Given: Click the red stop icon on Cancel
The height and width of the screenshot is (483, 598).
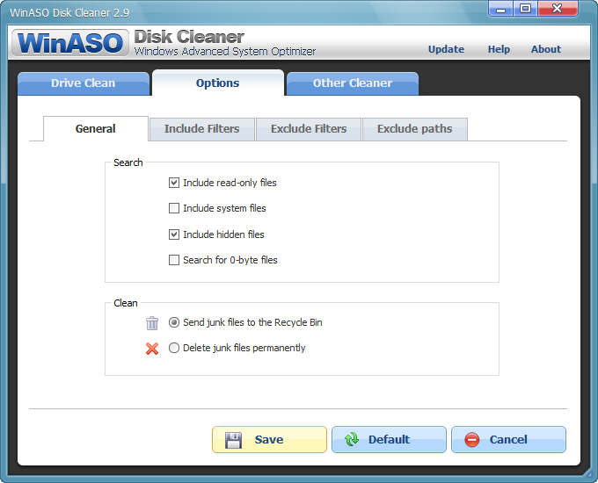Looking at the screenshot, I should click(x=471, y=440).
